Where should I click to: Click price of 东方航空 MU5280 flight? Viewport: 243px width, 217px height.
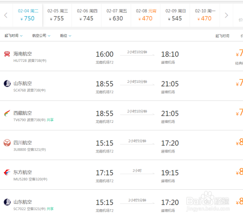click(239, 172)
